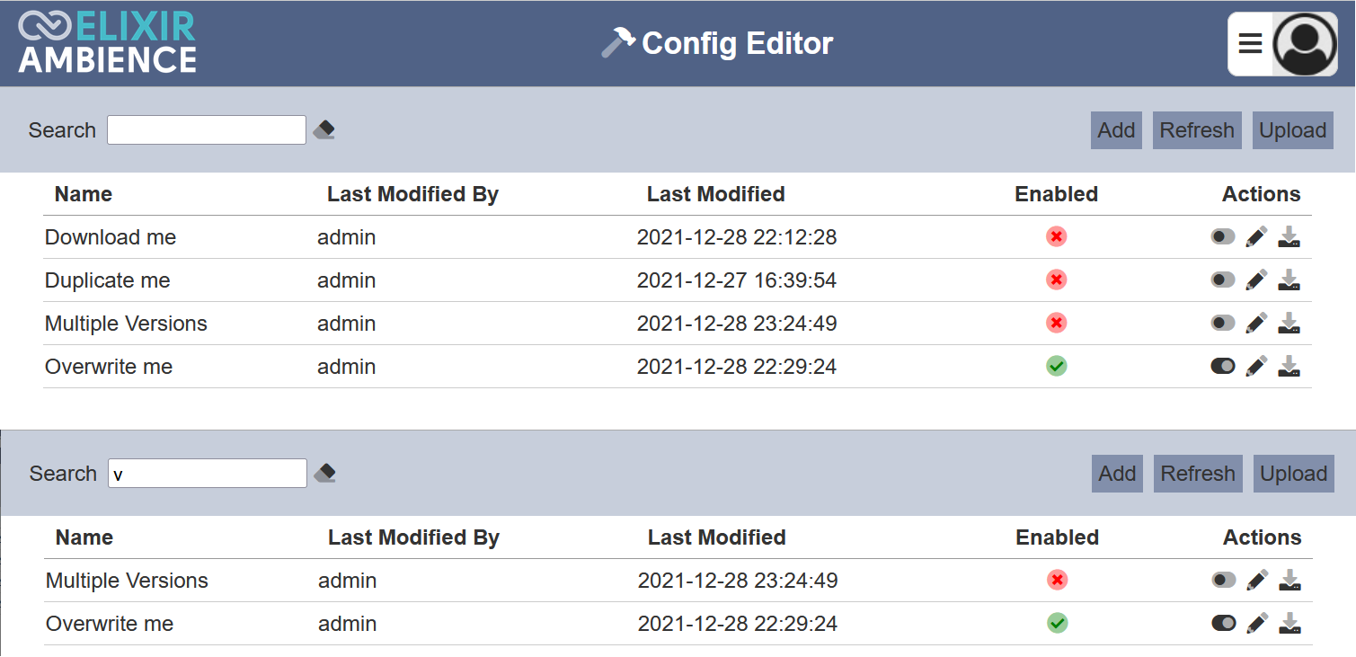This screenshot has height=657, width=1356.
Task: Sort by the top Last Modified column header
Action: [x=716, y=194]
